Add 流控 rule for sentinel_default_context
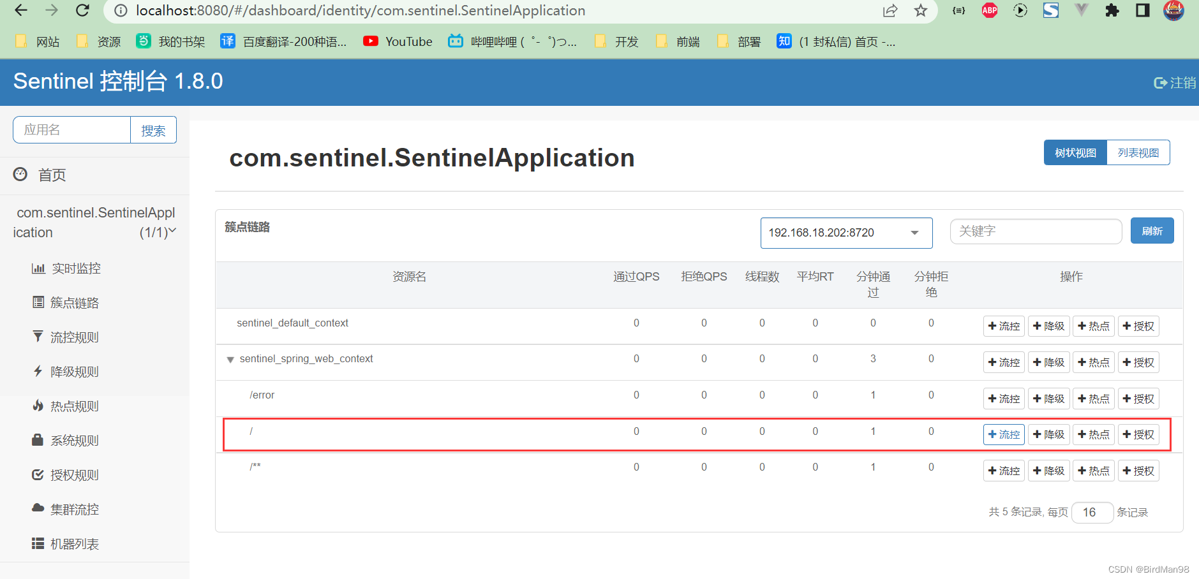 coord(1004,326)
